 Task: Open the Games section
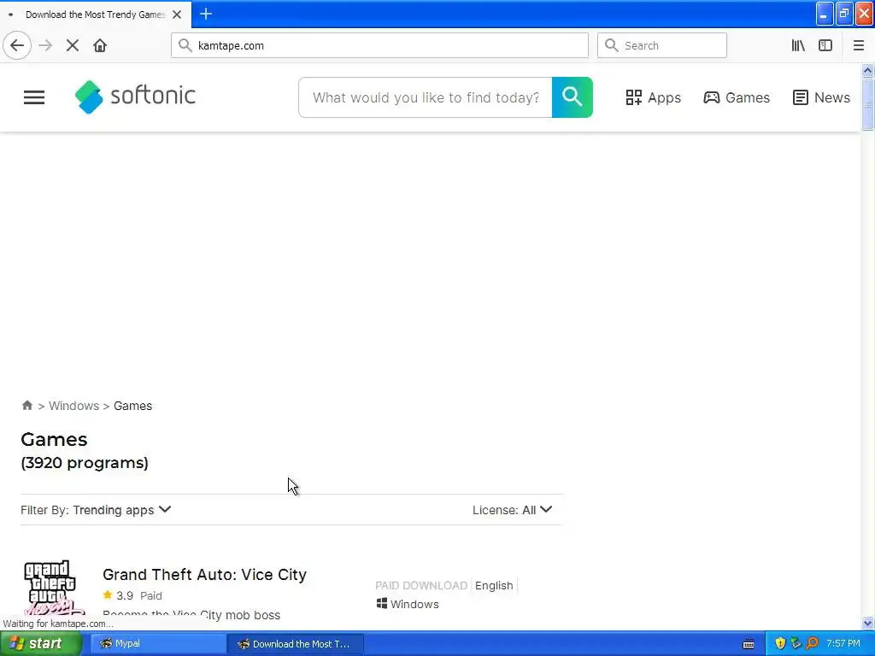click(x=736, y=97)
